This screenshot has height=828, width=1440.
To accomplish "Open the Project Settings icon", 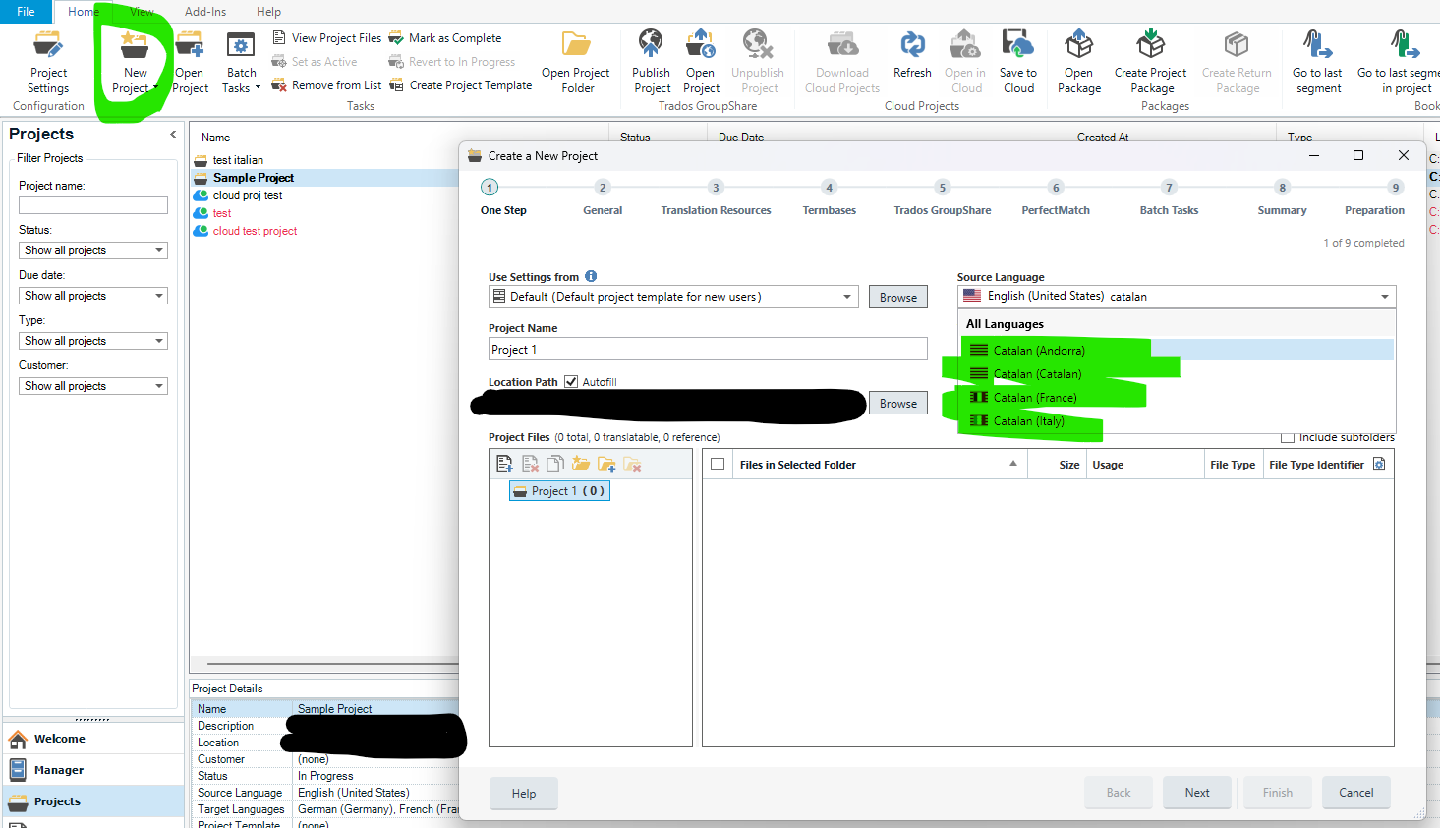I will pyautogui.click(x=48, y=59).
